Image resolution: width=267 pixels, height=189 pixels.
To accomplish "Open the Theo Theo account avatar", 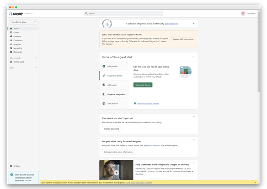I will click(x=243, y=13).
